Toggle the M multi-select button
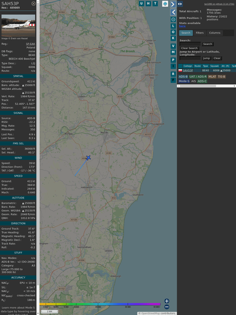Image resolution: width=236 pixels, height=315 pixels. coord(173,52)
